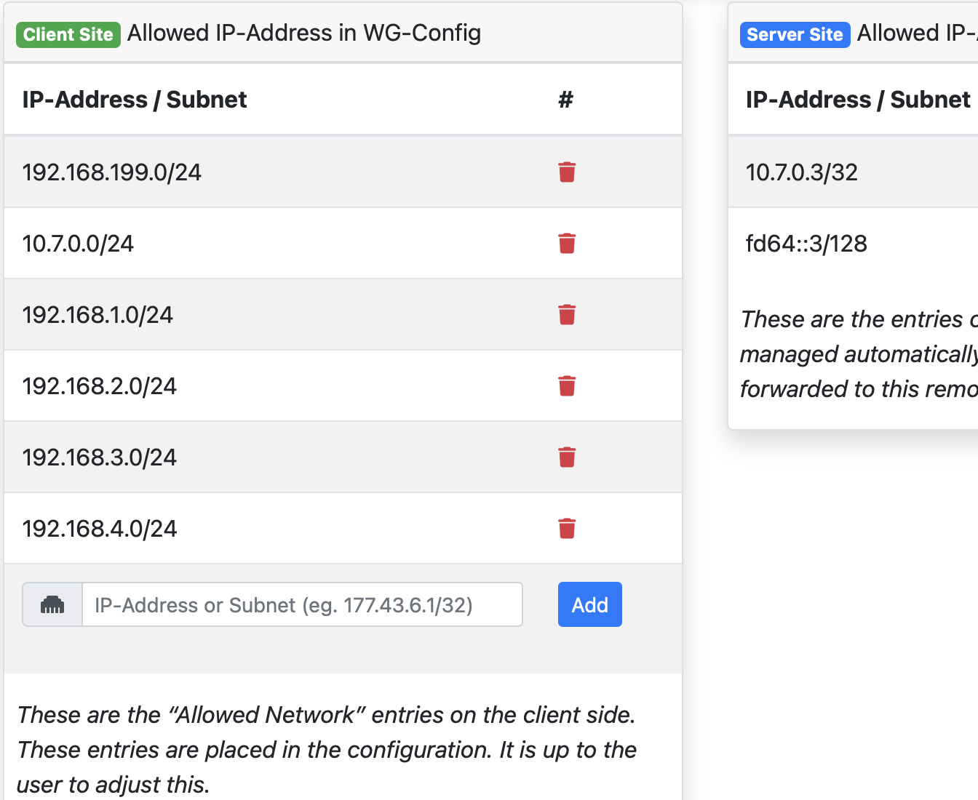Viewport: 978px width, 800px height.
Task: Click the blue Server Site badge
Action: click(x=794, y=34)
